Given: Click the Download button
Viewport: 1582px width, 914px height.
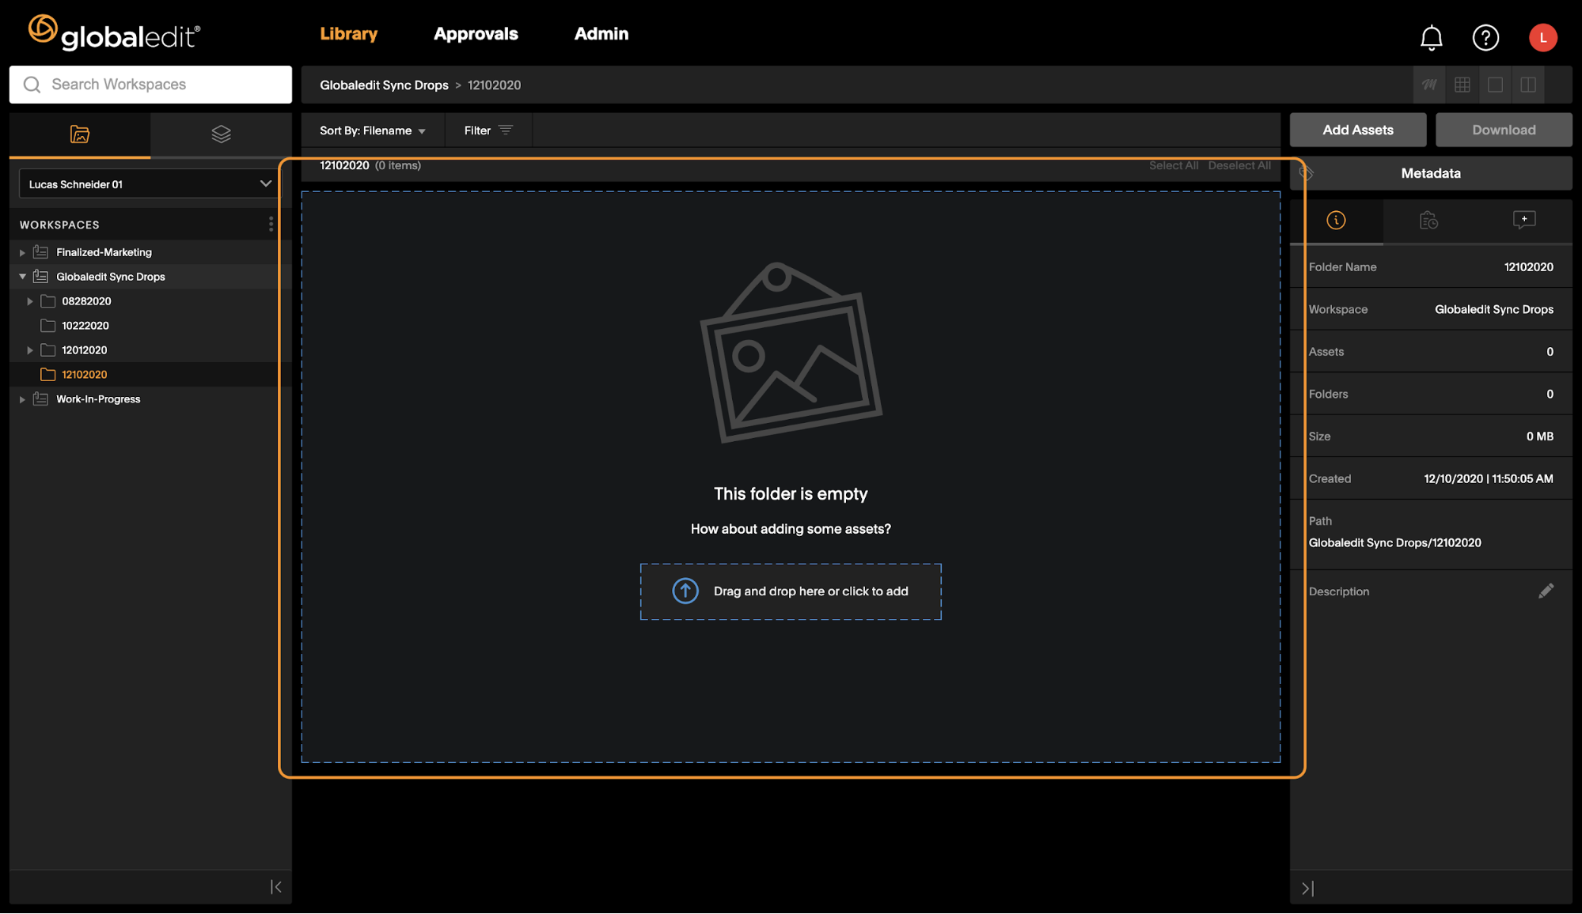Looking at the screenshot, I should [1504, 130].
